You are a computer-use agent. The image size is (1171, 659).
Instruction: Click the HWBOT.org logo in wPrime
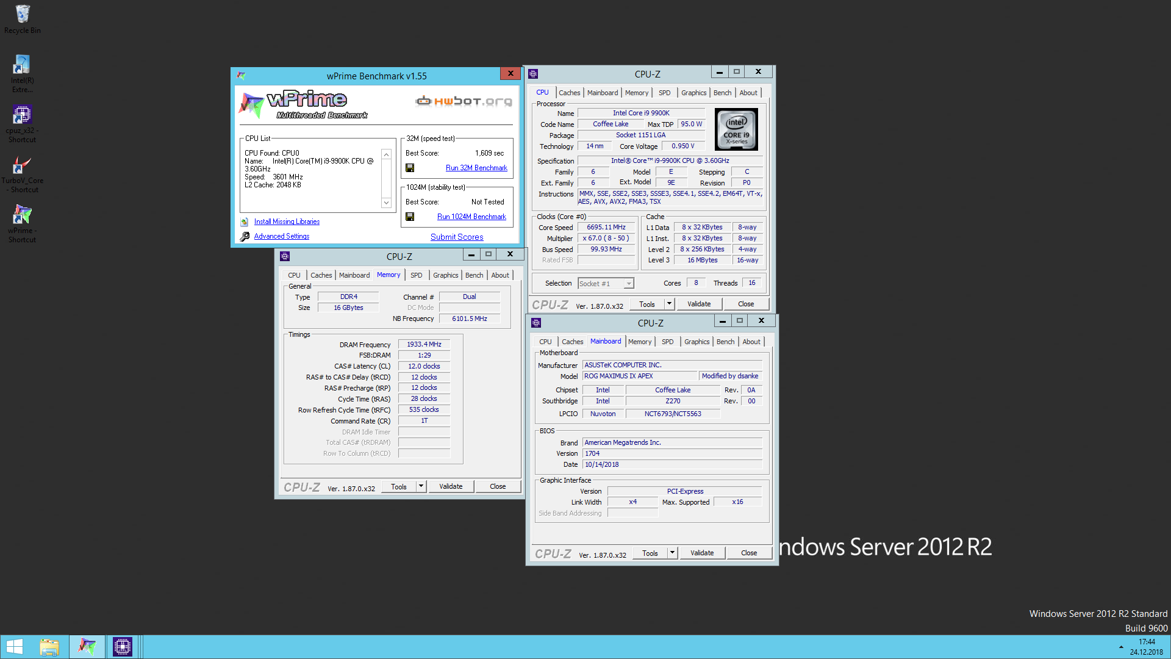tap(464, 101)
